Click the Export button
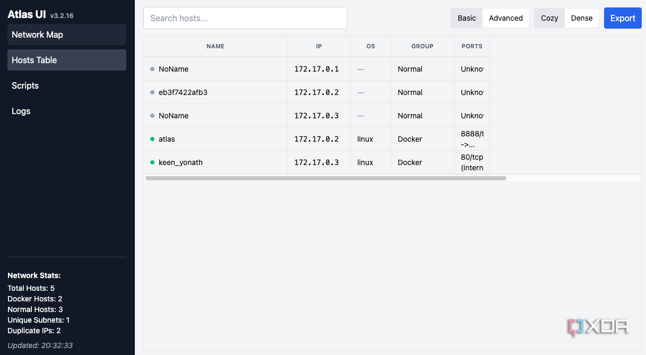This screenshot has height=355, width=646. [623, 18]
